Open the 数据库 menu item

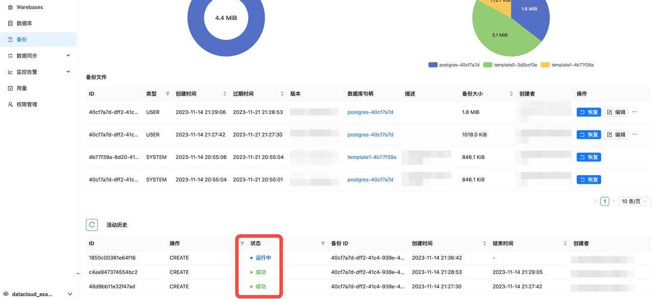pyautogui.click(x=24, y=23)
